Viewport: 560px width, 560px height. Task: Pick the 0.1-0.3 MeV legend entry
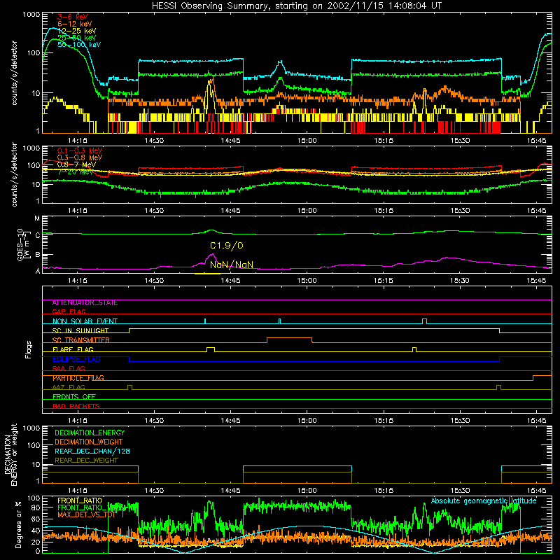pyautogui.click(x=80, y=150)
